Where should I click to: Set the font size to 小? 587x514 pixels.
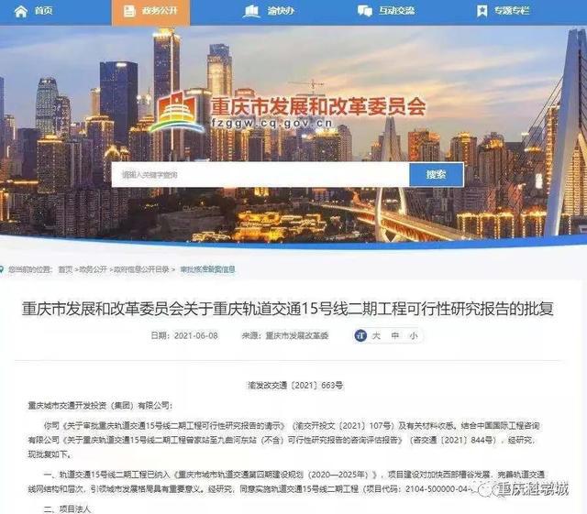click(414, 336)
